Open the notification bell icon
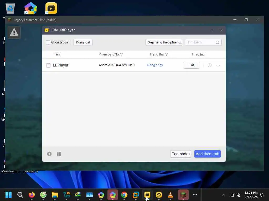This screenshot has width=269, height=201. 262,195
